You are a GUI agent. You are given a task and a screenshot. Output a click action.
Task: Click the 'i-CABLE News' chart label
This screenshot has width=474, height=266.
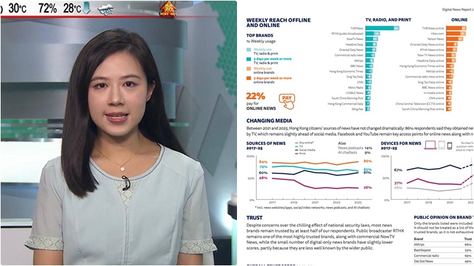(x=354, y=93)
